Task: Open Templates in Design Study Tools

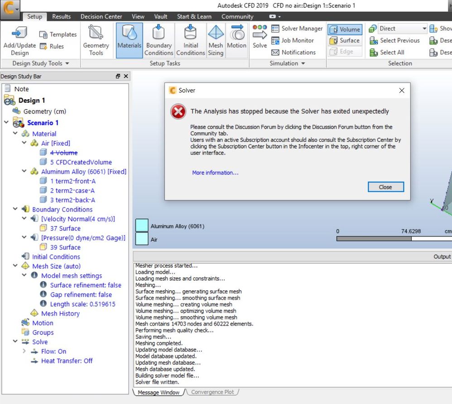Action: [x=58, y=34]
